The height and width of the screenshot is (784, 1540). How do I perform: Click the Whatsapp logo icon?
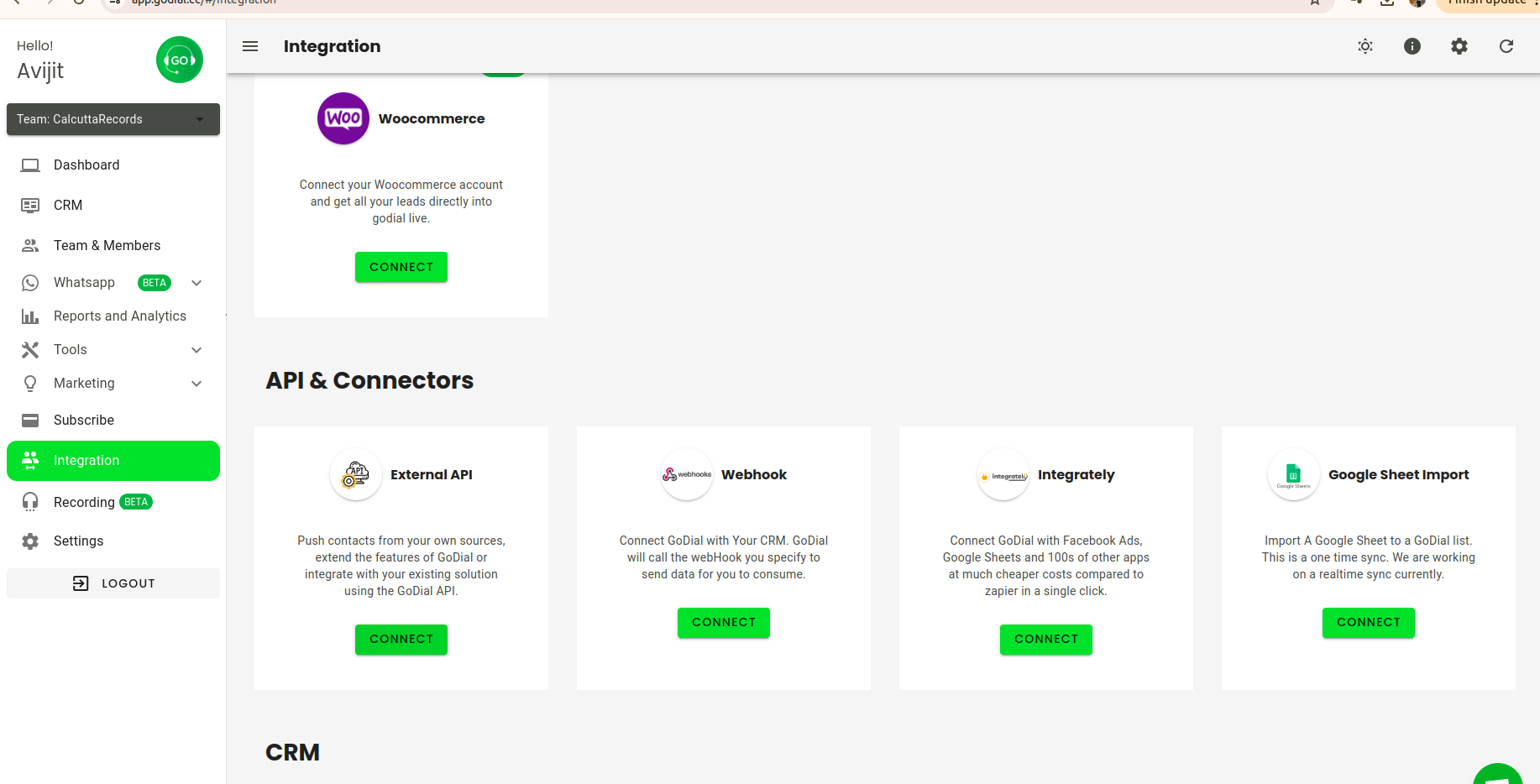(30, 283)
